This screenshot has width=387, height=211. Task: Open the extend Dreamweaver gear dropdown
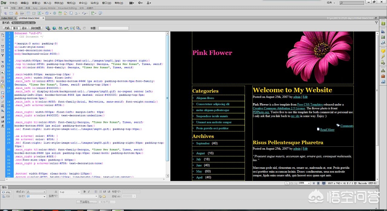[140, 3]
